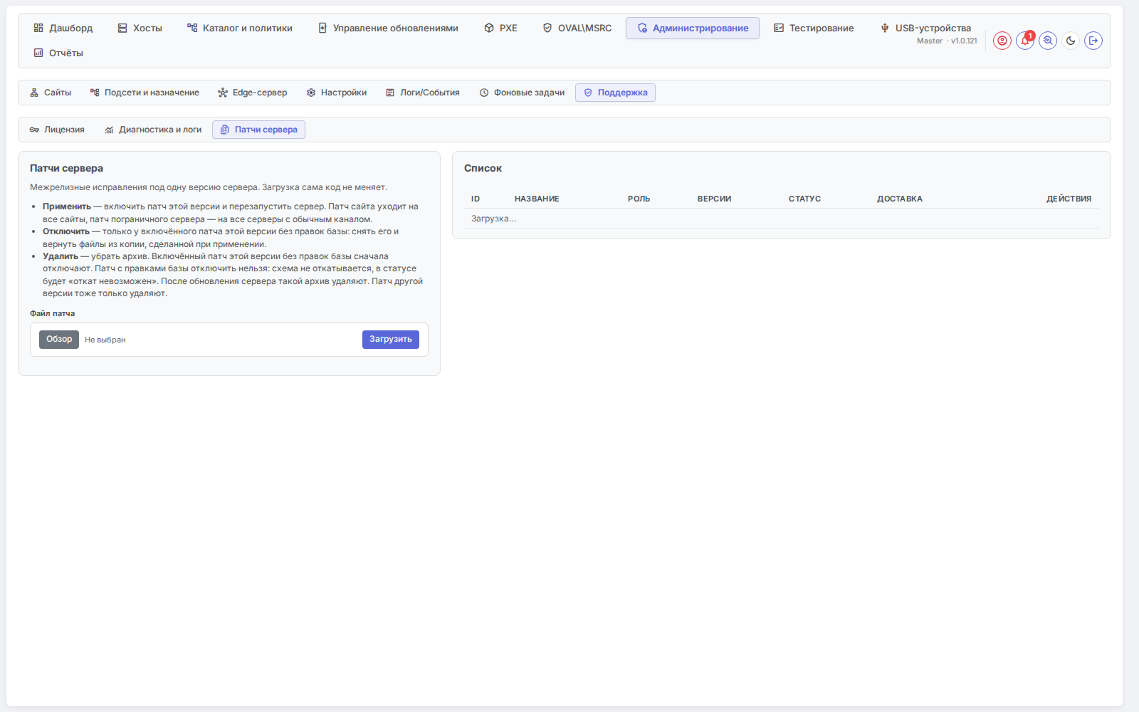Switch to Сайты subtab

tap(51, 93)
